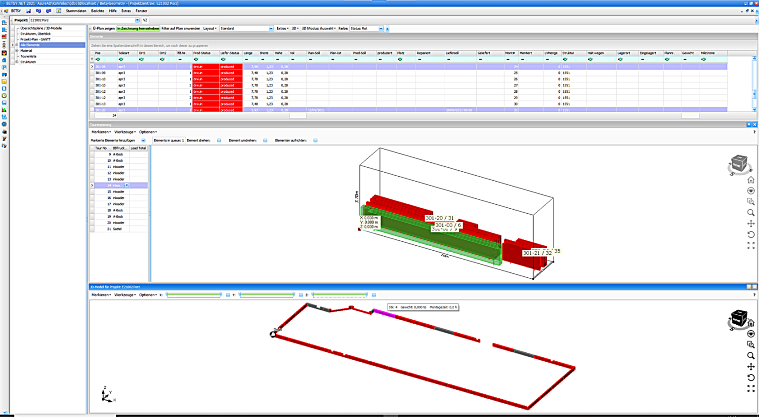Click the 'Filter auf Plan anwenden' button
The image size is (759, 417).
(x=181, y=28)
